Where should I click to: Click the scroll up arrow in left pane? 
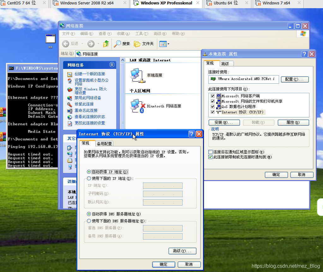click(x=123, y=60)
